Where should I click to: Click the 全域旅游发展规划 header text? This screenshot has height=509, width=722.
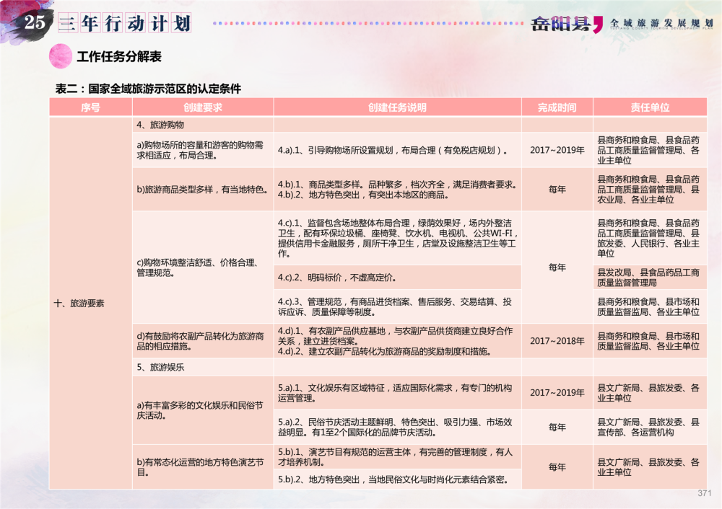pos(661,23)
